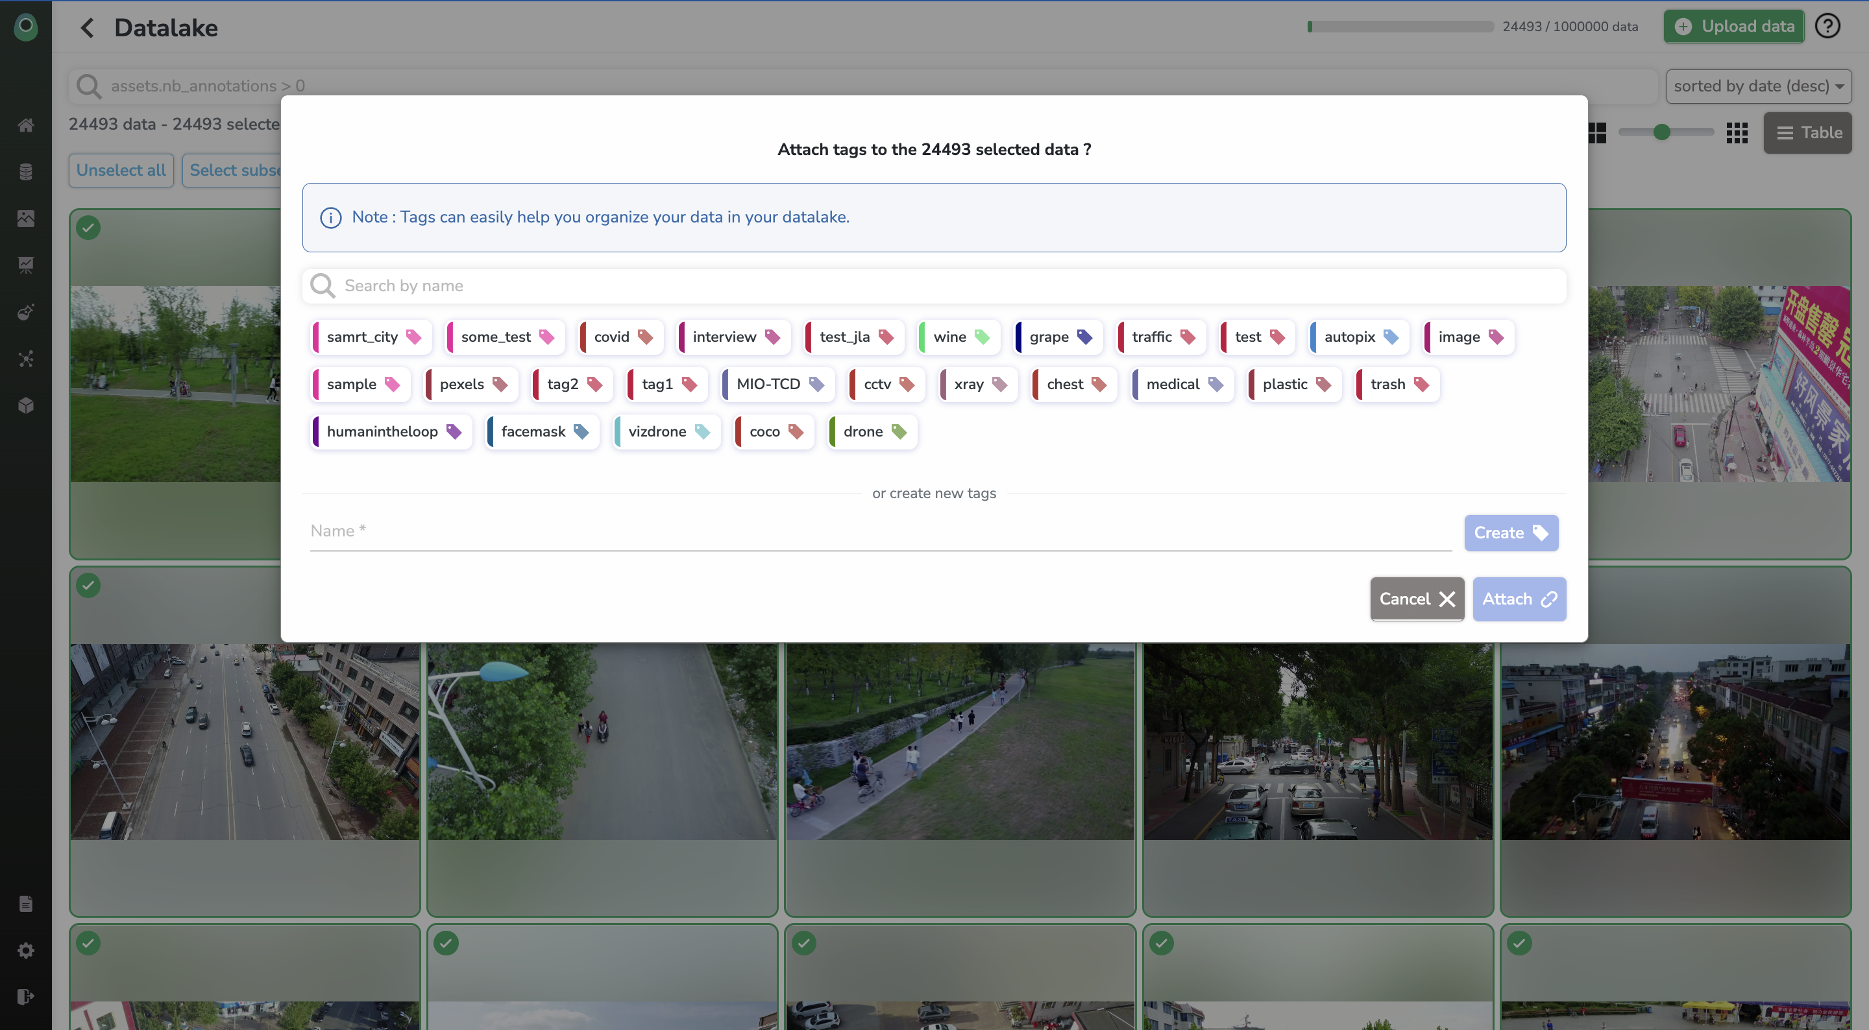
Task: Switch to small grid view icon
Action: (1737, 133)
